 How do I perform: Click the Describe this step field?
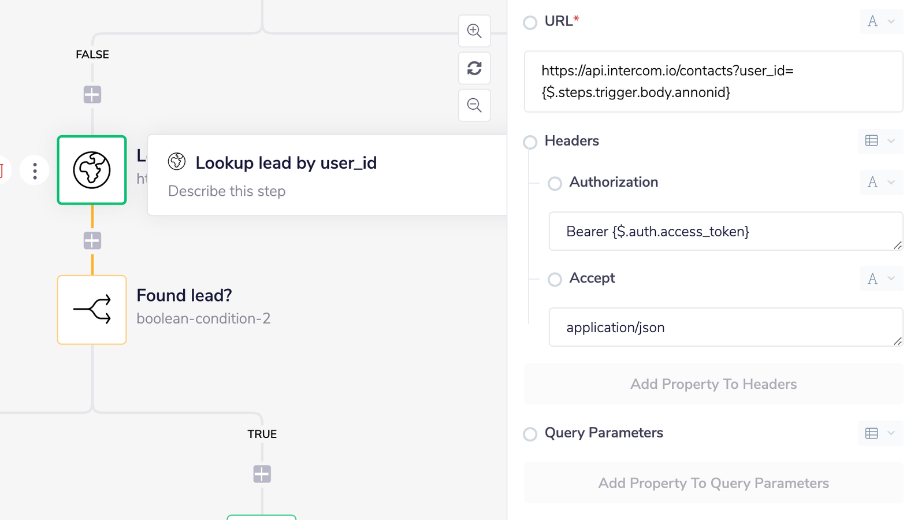(x=226, y=191)
